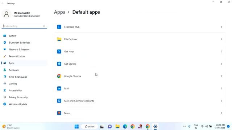Viewport: 232px width, 130px height.
Task: Click the Bluetooth & devices sidebar icon
Action: [x=5, y=43]
